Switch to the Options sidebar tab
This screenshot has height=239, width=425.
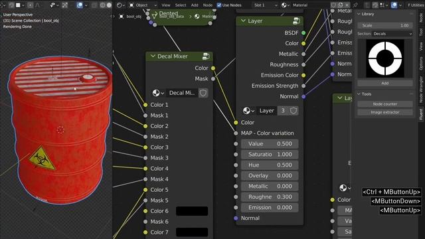tap(421, 64)
